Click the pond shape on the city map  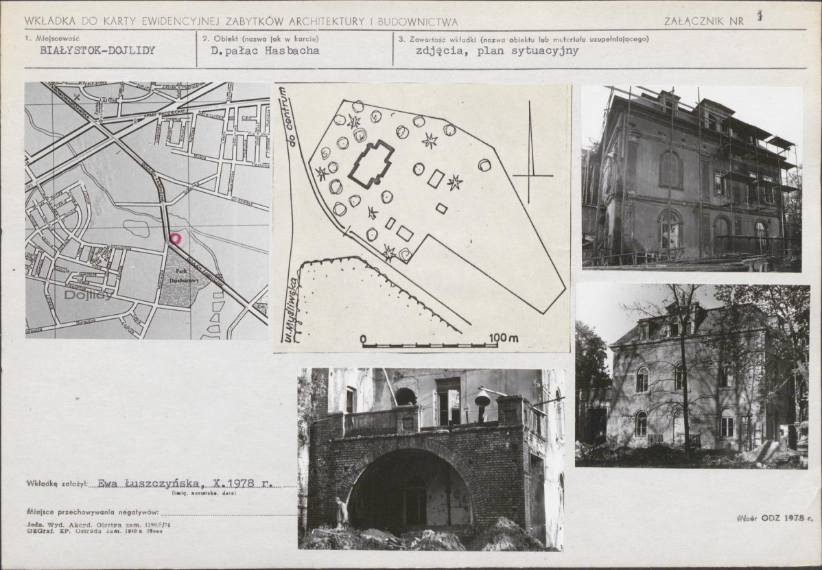(136, 228)
